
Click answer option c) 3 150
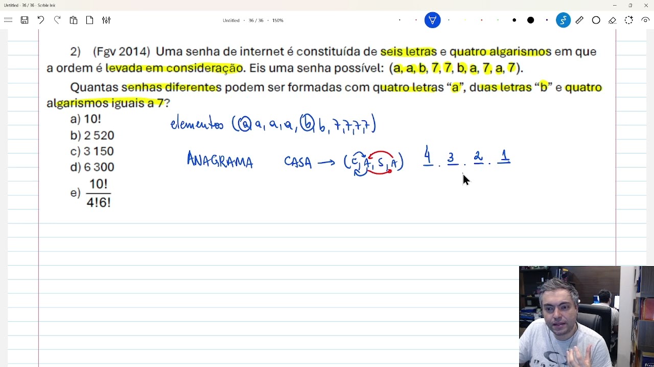click(92, 151)
